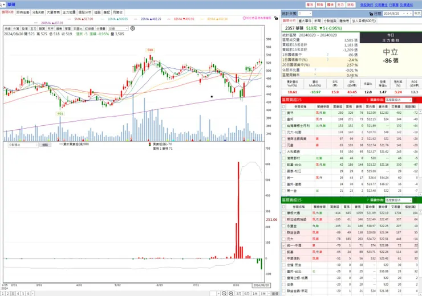
Task: Click the 5MA ▲517.00 legend entry
Action: (x=84, y=19)
